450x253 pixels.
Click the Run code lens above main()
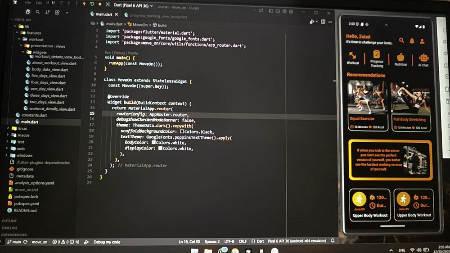[108, 53]
